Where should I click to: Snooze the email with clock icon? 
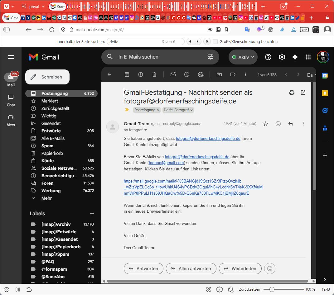(186, 75)
